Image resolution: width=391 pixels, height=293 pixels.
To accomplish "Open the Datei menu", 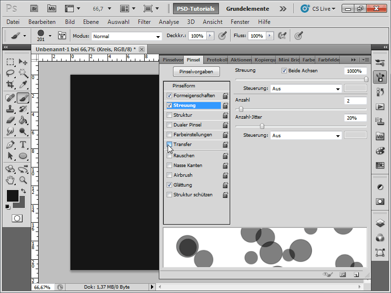I will pos(13,22).
